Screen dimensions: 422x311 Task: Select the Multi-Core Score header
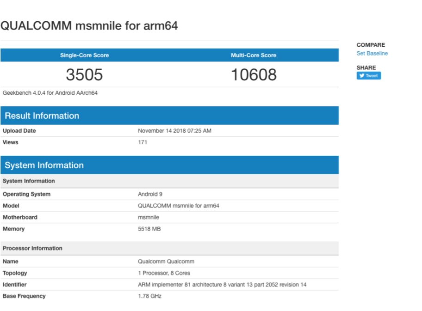pos(253,55)
